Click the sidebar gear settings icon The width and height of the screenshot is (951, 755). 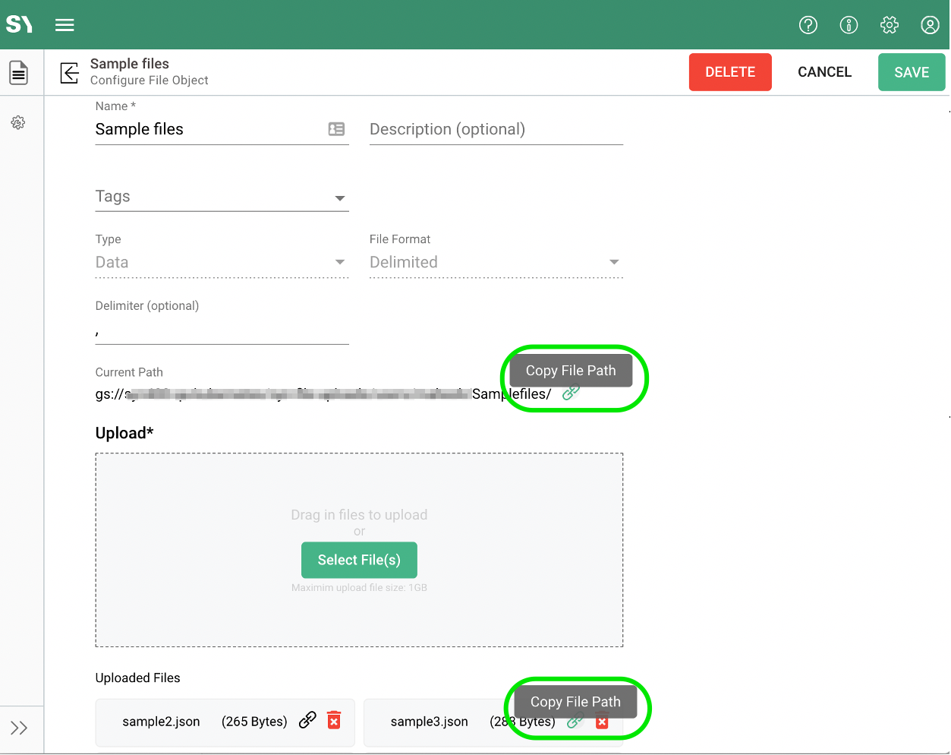pos(18,122)
